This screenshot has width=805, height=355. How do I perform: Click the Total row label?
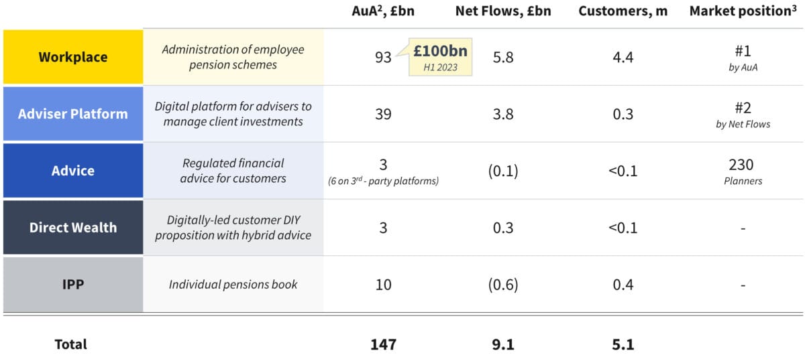tap(70, 344)
